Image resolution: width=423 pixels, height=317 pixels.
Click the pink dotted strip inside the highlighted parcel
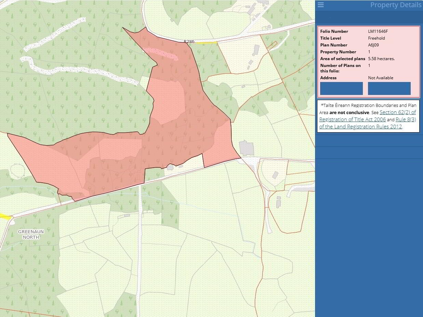point(161,53)
